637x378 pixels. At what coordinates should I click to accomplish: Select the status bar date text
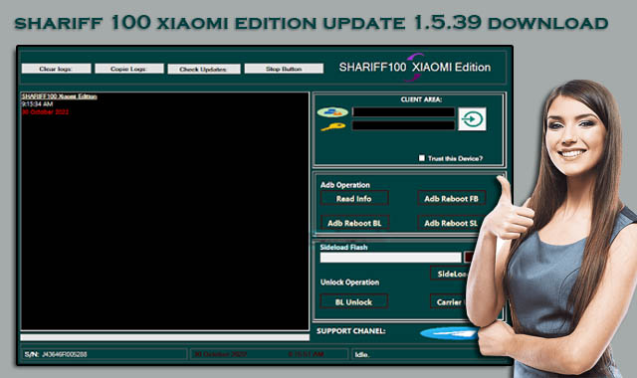(220, 354)
